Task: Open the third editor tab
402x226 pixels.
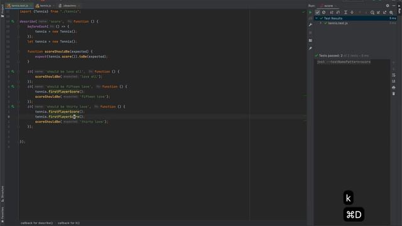Action: click(x=69, y=6)
